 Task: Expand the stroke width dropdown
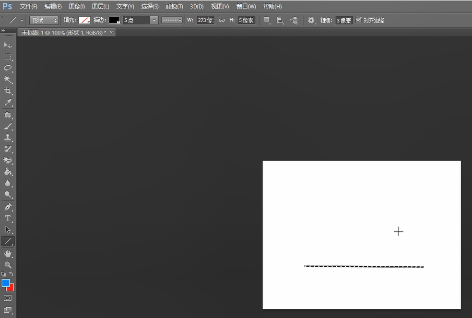[x=154, y=20]
